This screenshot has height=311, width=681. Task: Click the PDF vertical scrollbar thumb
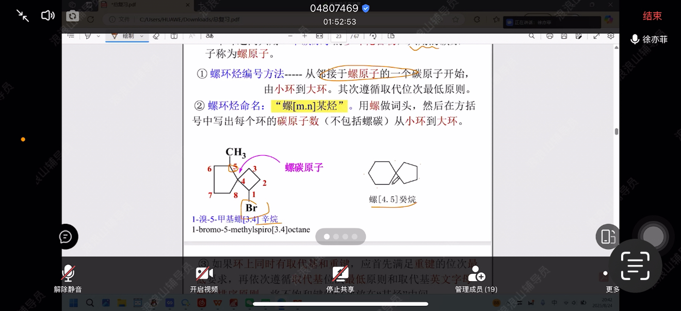tap(617, 132)
